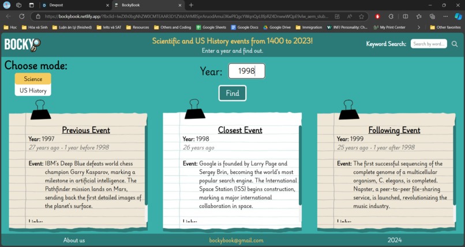Image resolution: width=465 pixels, height=247 pixels.
Task: Click the keyword search input box
Action: (429, 44)
